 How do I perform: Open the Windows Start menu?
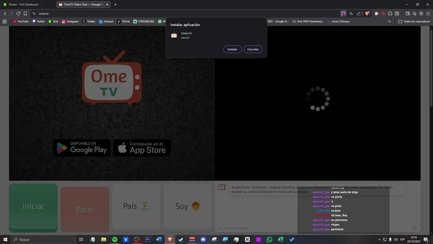click(x=5, y=240)
